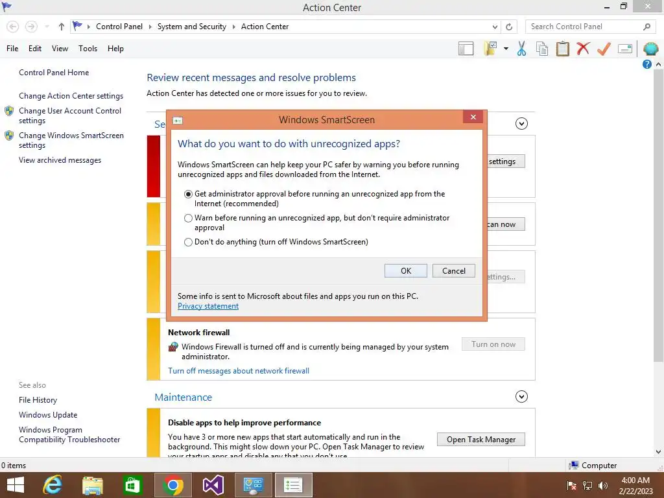Open recent locations dropdown next to Forward
The height and width of the screenshot is (498, 664).
(47, 27)
